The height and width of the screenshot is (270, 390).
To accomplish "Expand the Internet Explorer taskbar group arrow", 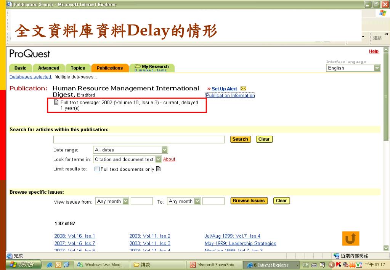I will pos(297,265).
